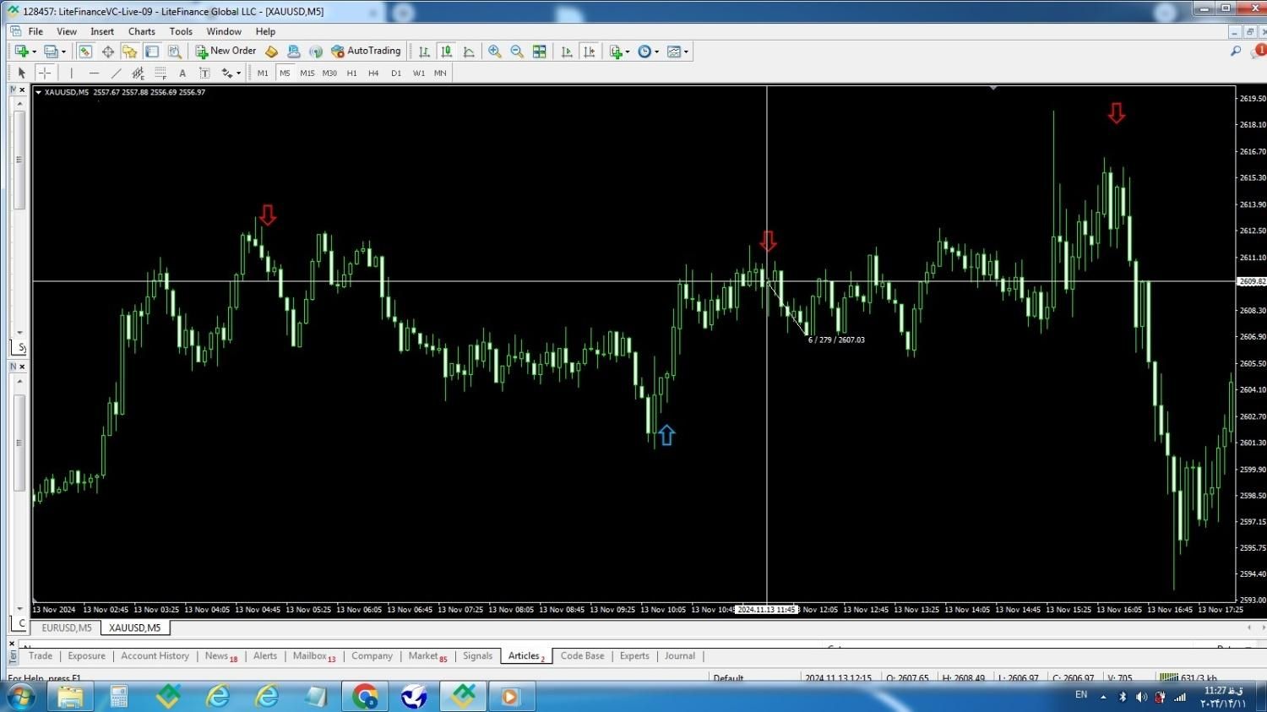The height and width of the screenshot is (712, 1267).
Task: Switch chart to candlestick display
Action: click(x=446, y=52)
